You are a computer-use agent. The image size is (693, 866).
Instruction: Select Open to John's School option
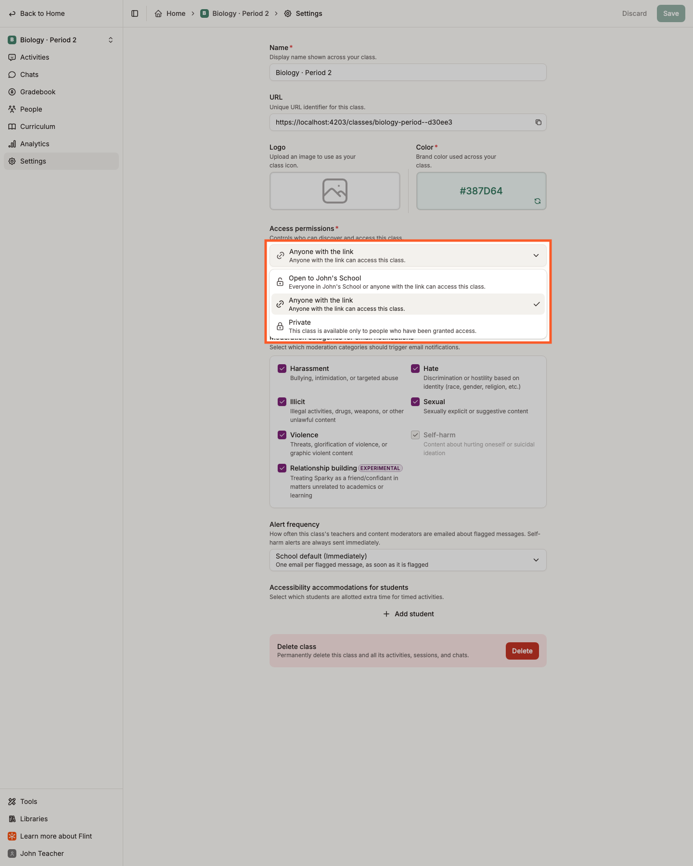pyautogui.click(x=408, y=282)
